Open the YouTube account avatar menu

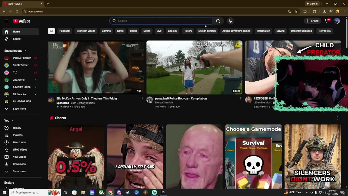point(337,21)
